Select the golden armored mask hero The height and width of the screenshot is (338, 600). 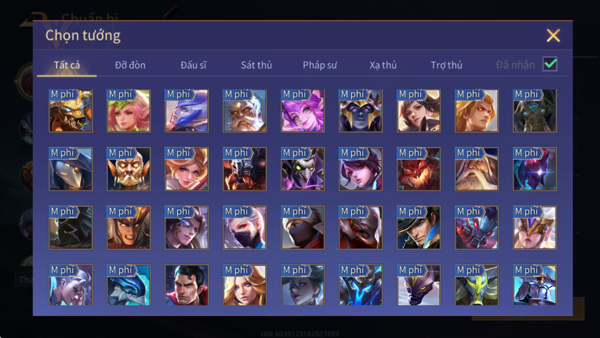(129, 169)
